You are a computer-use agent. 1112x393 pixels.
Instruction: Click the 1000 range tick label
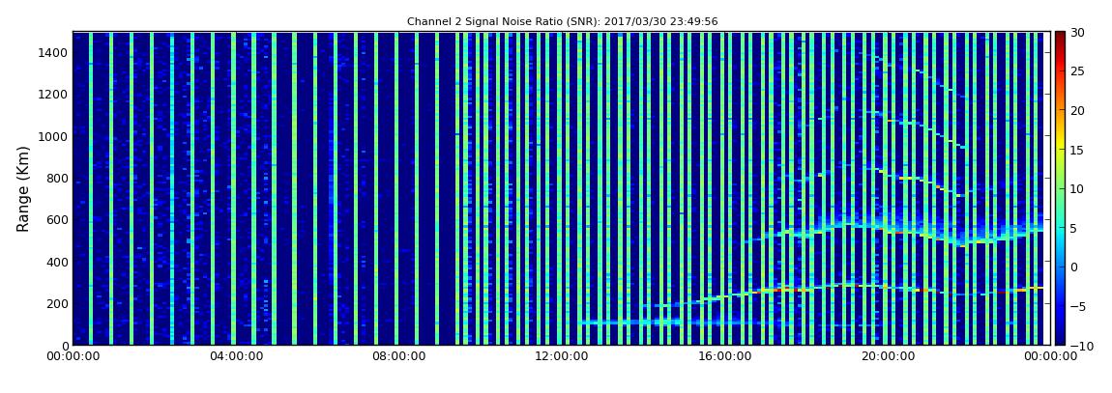click(x=53, y=136)
